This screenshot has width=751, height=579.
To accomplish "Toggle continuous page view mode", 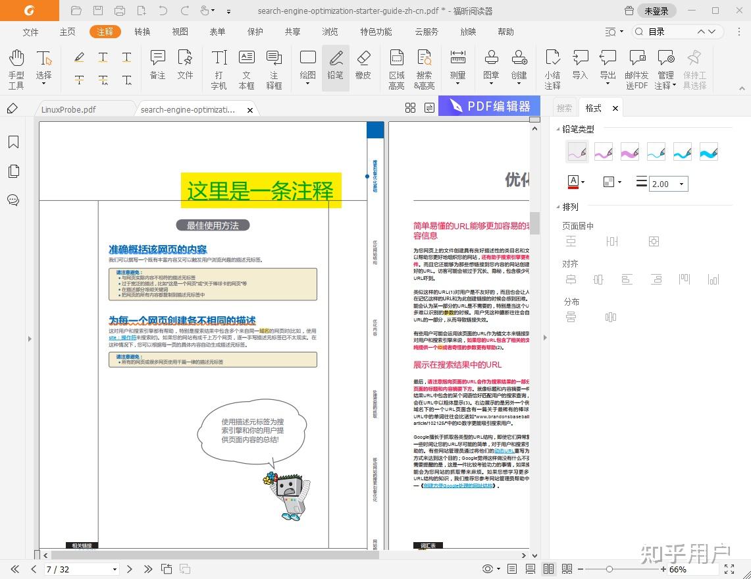I will [x=531, y=569].
